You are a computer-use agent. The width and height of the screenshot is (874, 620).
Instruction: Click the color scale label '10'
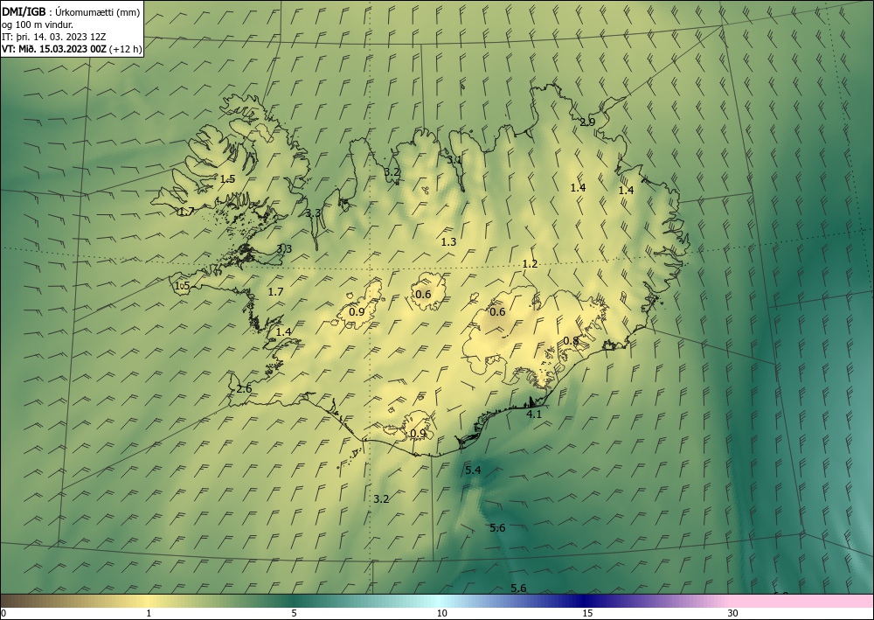[441, 613]
